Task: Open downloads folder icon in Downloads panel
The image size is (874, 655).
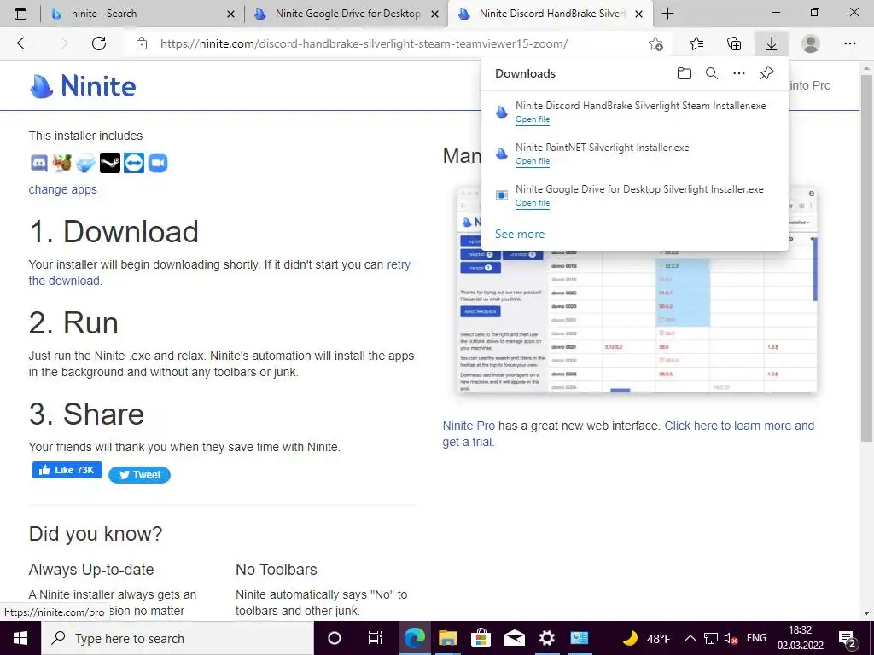Action: pyautogui.click(x=685, y=73)
